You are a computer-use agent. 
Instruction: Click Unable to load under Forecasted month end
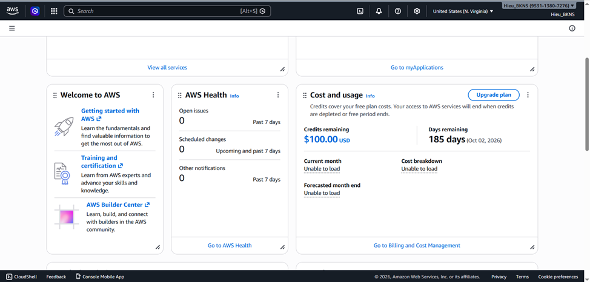(322, 193)
